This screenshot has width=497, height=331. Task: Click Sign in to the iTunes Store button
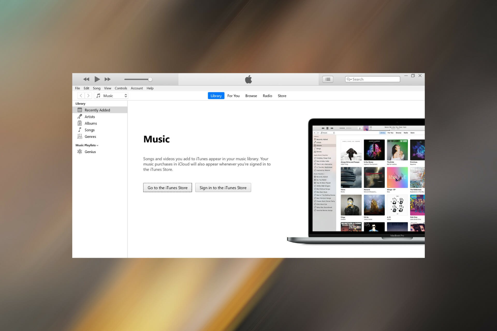223,187
